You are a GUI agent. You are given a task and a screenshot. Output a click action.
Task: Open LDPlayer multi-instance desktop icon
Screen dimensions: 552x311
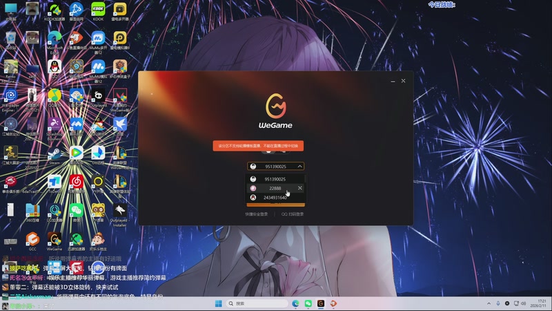[120, 12]
